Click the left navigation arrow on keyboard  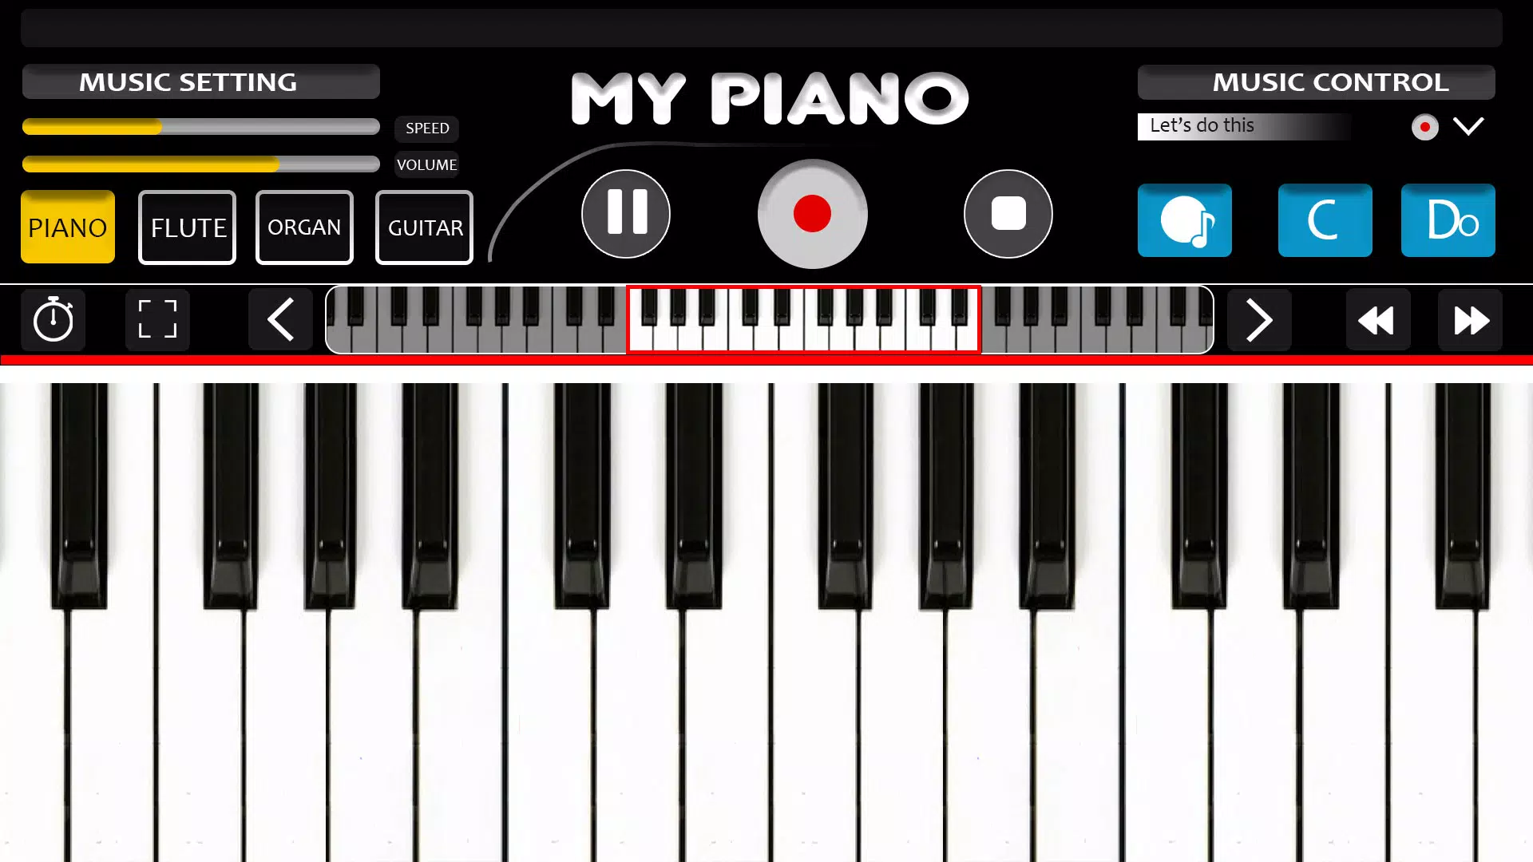pyautogui.click(x=279, y=319)
